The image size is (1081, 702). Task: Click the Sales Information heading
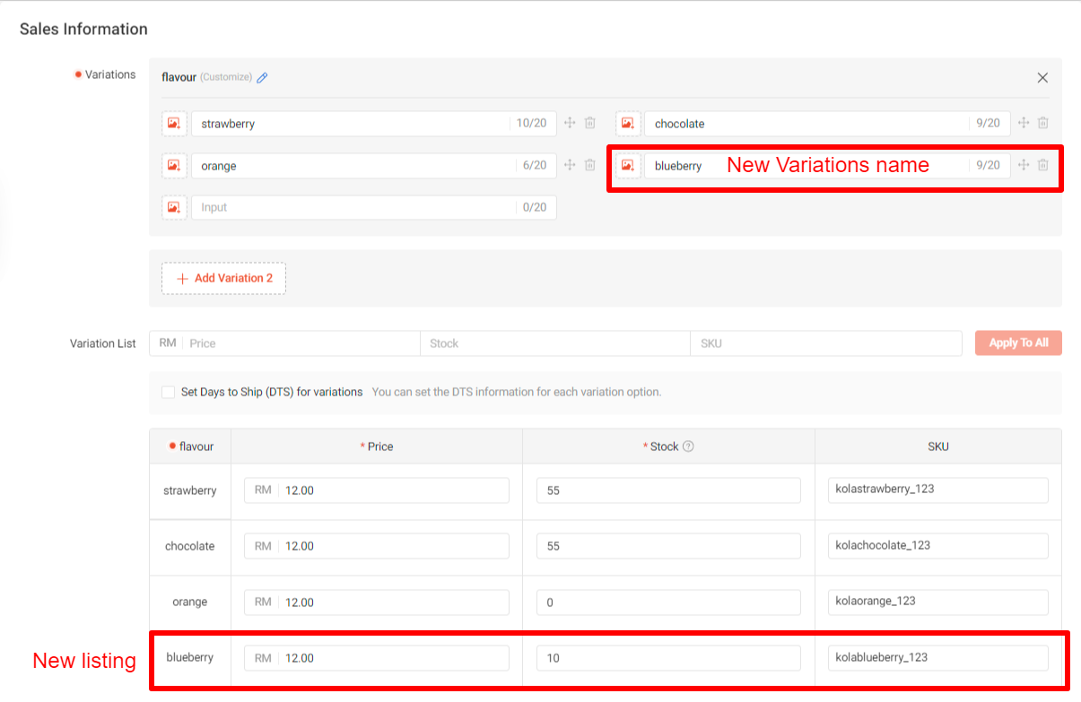point(83,29)
